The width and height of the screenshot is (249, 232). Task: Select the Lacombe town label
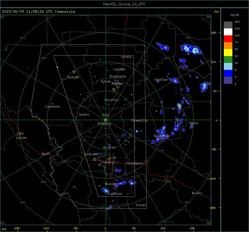pos(119,69)
